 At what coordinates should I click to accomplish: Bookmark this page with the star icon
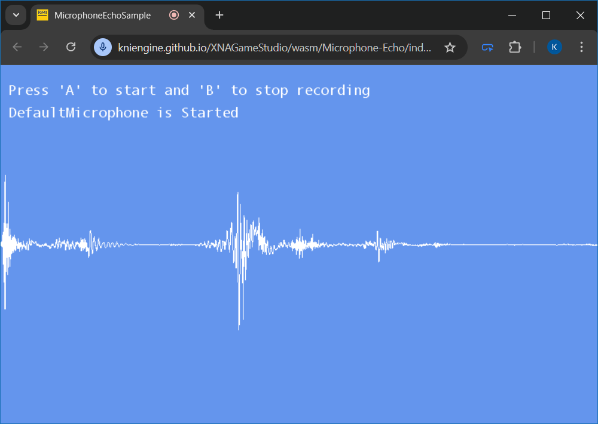point(450,47)
